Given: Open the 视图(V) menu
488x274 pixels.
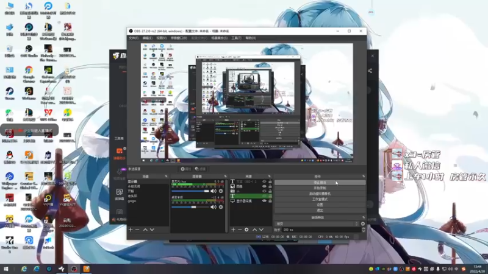Looking at the screenshot, I should (x=161, y=38).
